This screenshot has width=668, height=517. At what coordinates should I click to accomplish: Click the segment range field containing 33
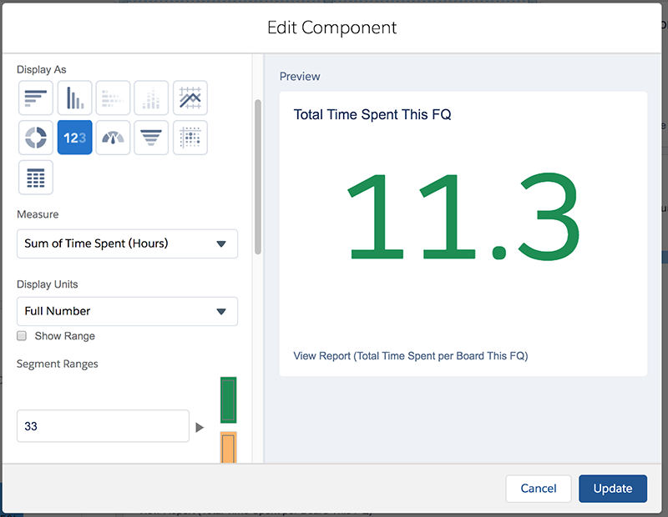pyautogui.click(x=103, y=426)
